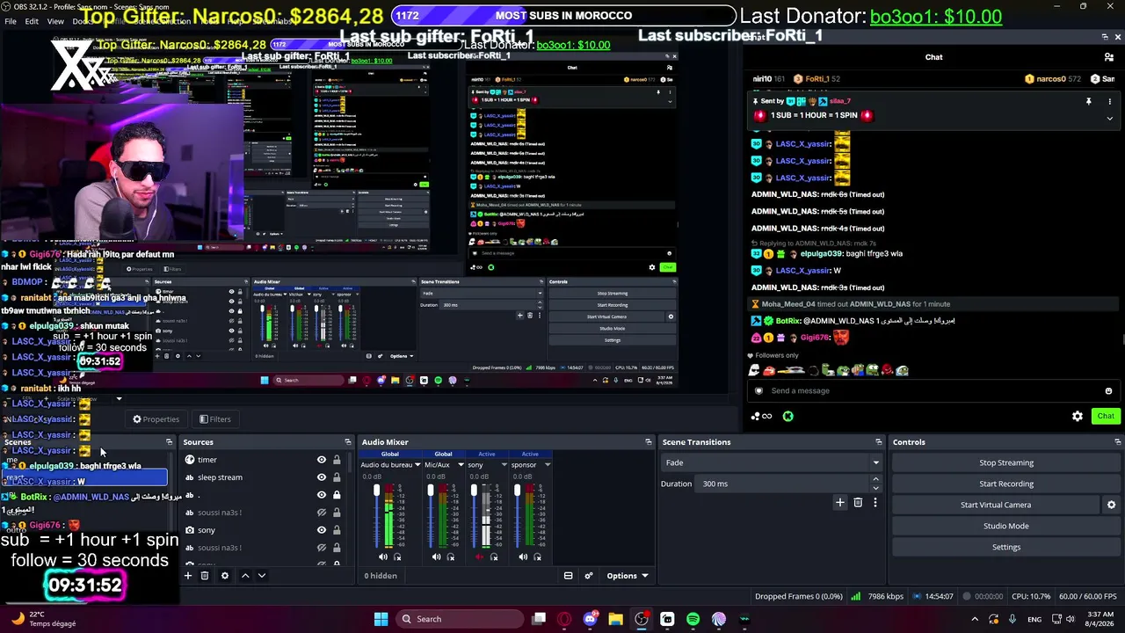Click the green Chat send button

click(x=1106, y=416)
